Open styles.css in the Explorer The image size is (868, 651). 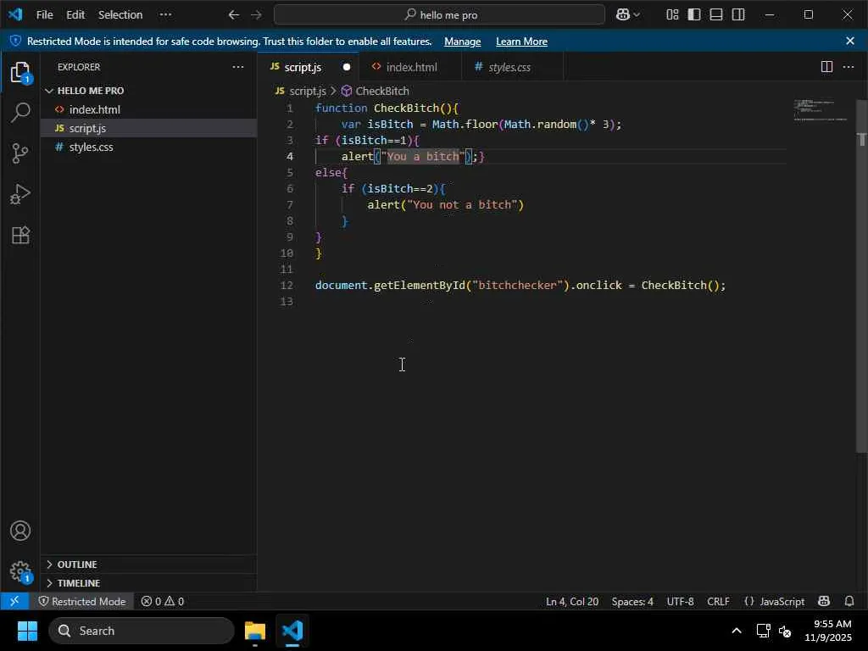91,147
